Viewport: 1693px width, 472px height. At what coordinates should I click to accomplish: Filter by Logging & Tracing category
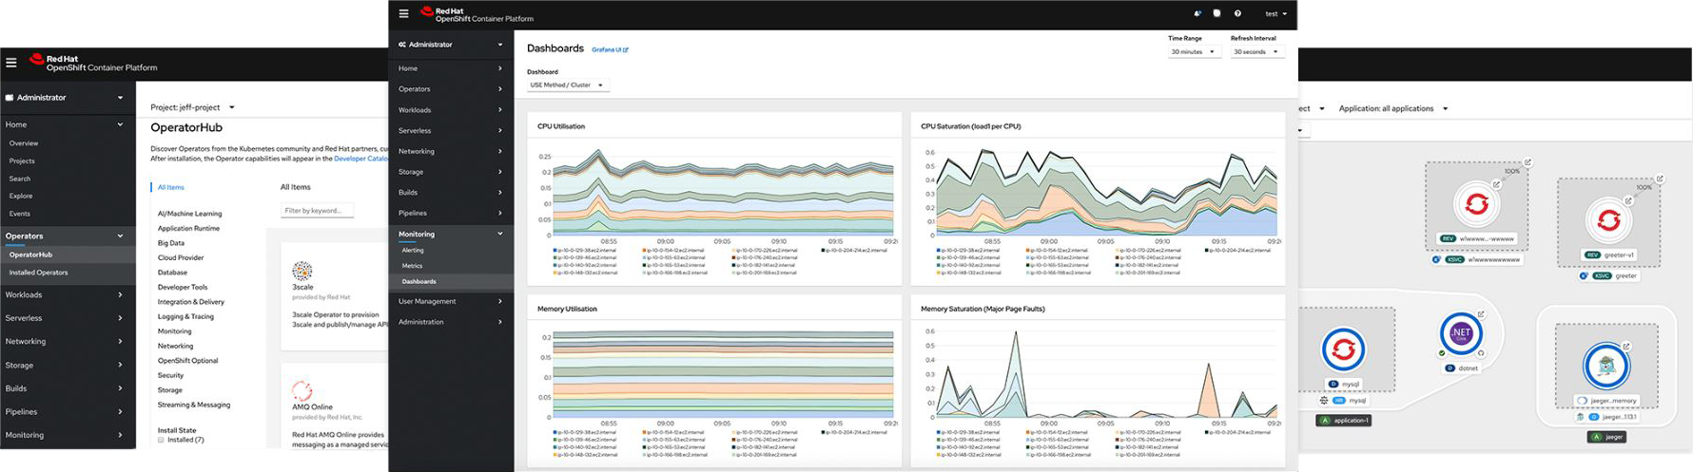(x=185, y=316)
